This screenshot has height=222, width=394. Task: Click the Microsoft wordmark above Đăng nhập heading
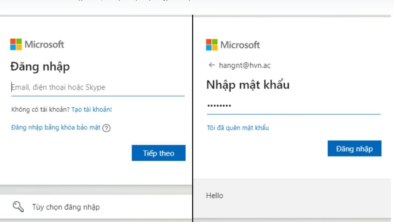coord(44,45)
